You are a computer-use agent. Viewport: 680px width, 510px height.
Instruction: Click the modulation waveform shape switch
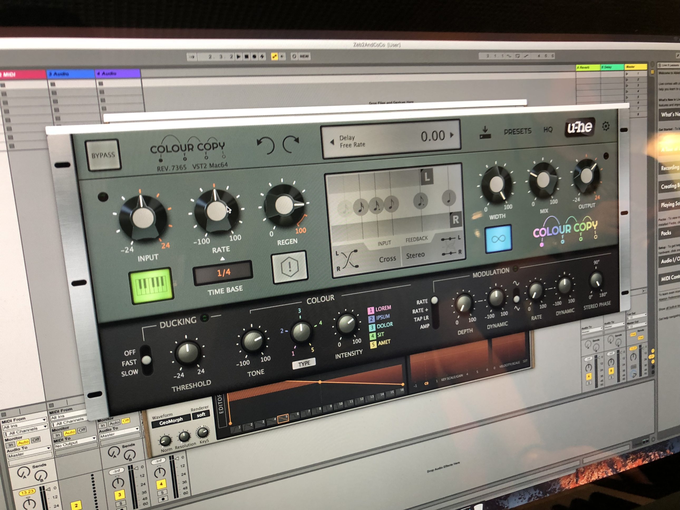point(516,295)
